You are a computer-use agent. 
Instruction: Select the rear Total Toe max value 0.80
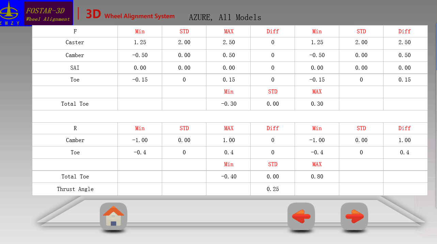317,176
